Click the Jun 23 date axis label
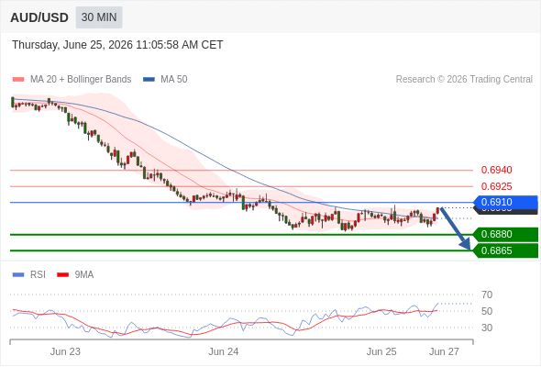541x367 pixels. point(65,351)
